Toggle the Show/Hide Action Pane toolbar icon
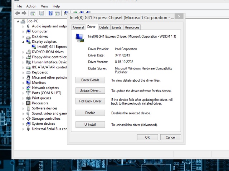The width and height of the screenshot is (229, 171). 57,14
